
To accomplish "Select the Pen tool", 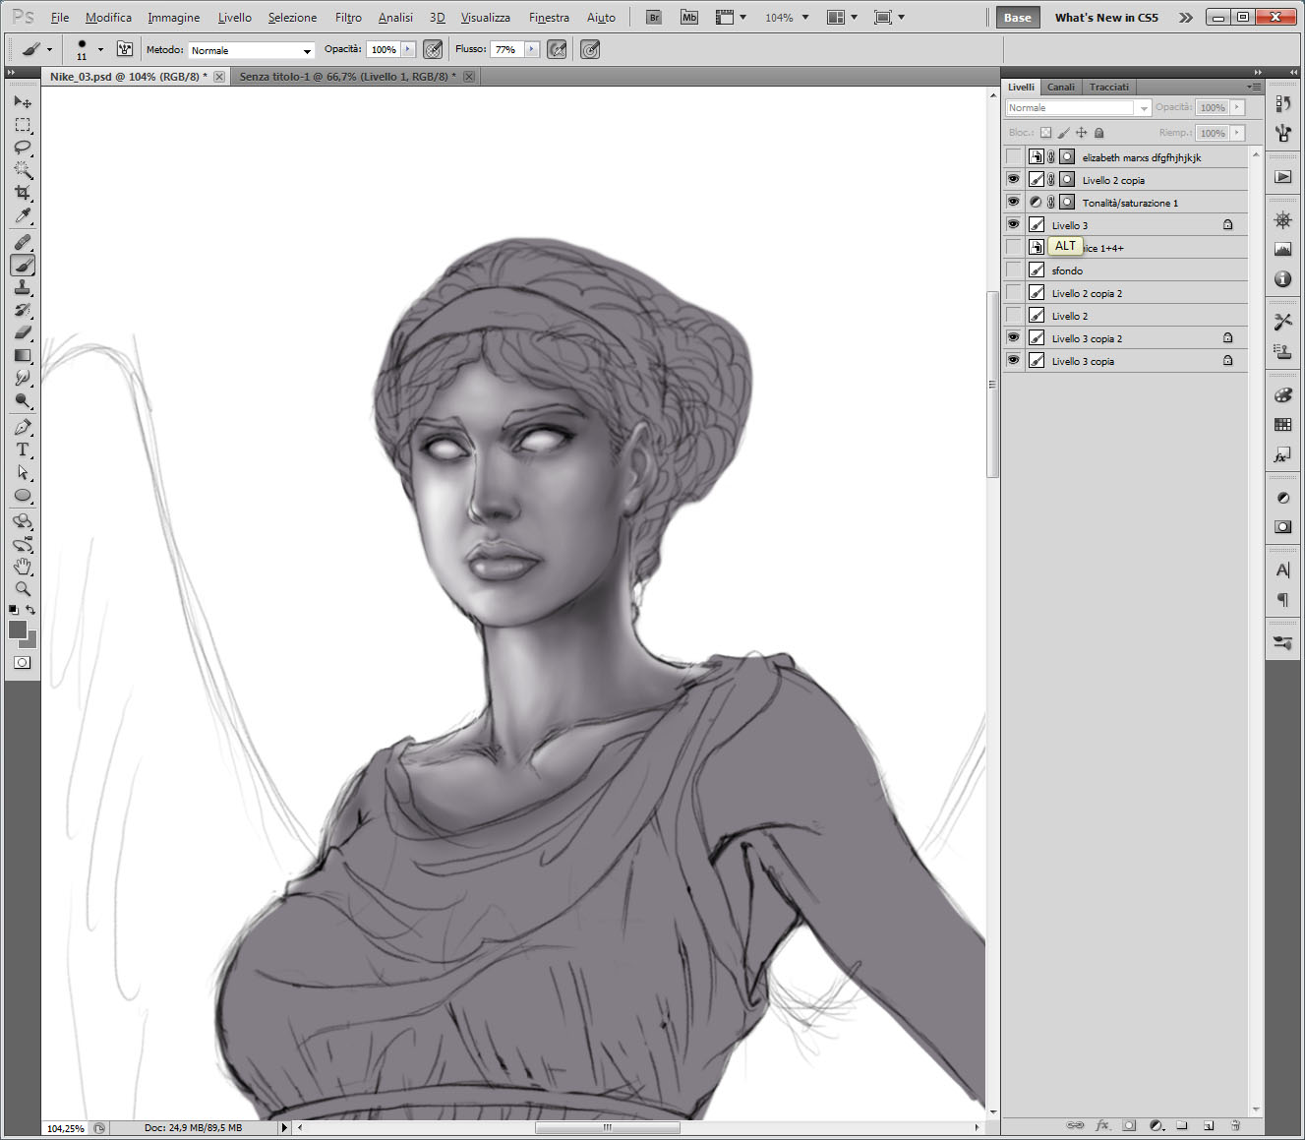I will pyautogui.click(x=23, y=427).
